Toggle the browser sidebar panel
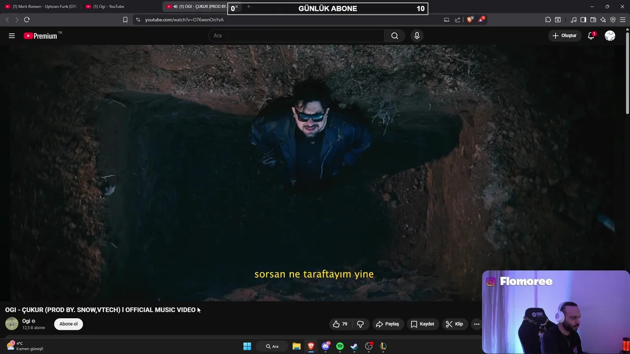Screen dimensions: 630x354 pyautogui.click(x=583, y=20)
